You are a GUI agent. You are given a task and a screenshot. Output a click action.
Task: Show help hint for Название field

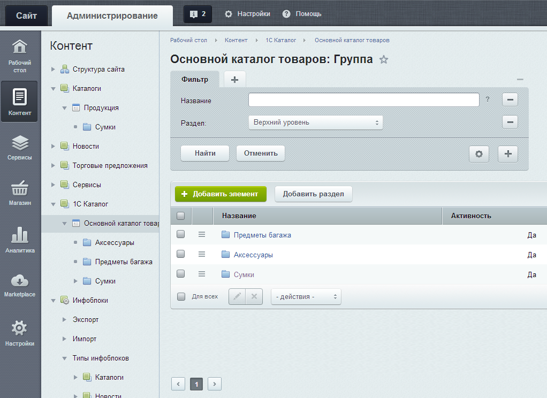(488, 99)
